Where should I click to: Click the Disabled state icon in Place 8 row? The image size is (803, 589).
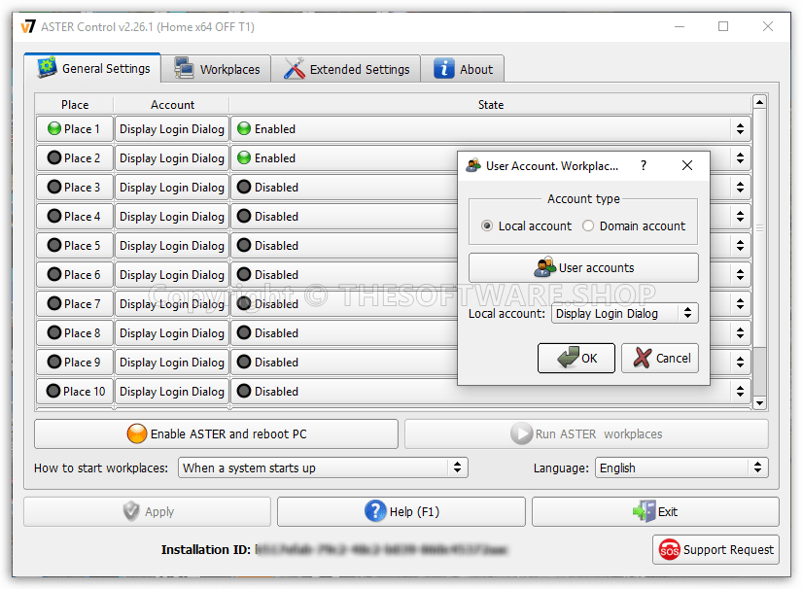[x=244, y=333]
